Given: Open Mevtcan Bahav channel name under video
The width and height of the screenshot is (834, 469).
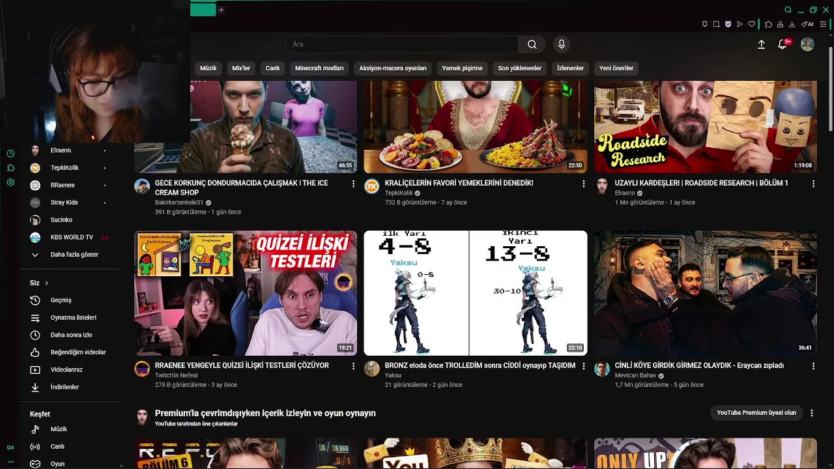Looking at the screenshot, I should [x=636, y=376].
